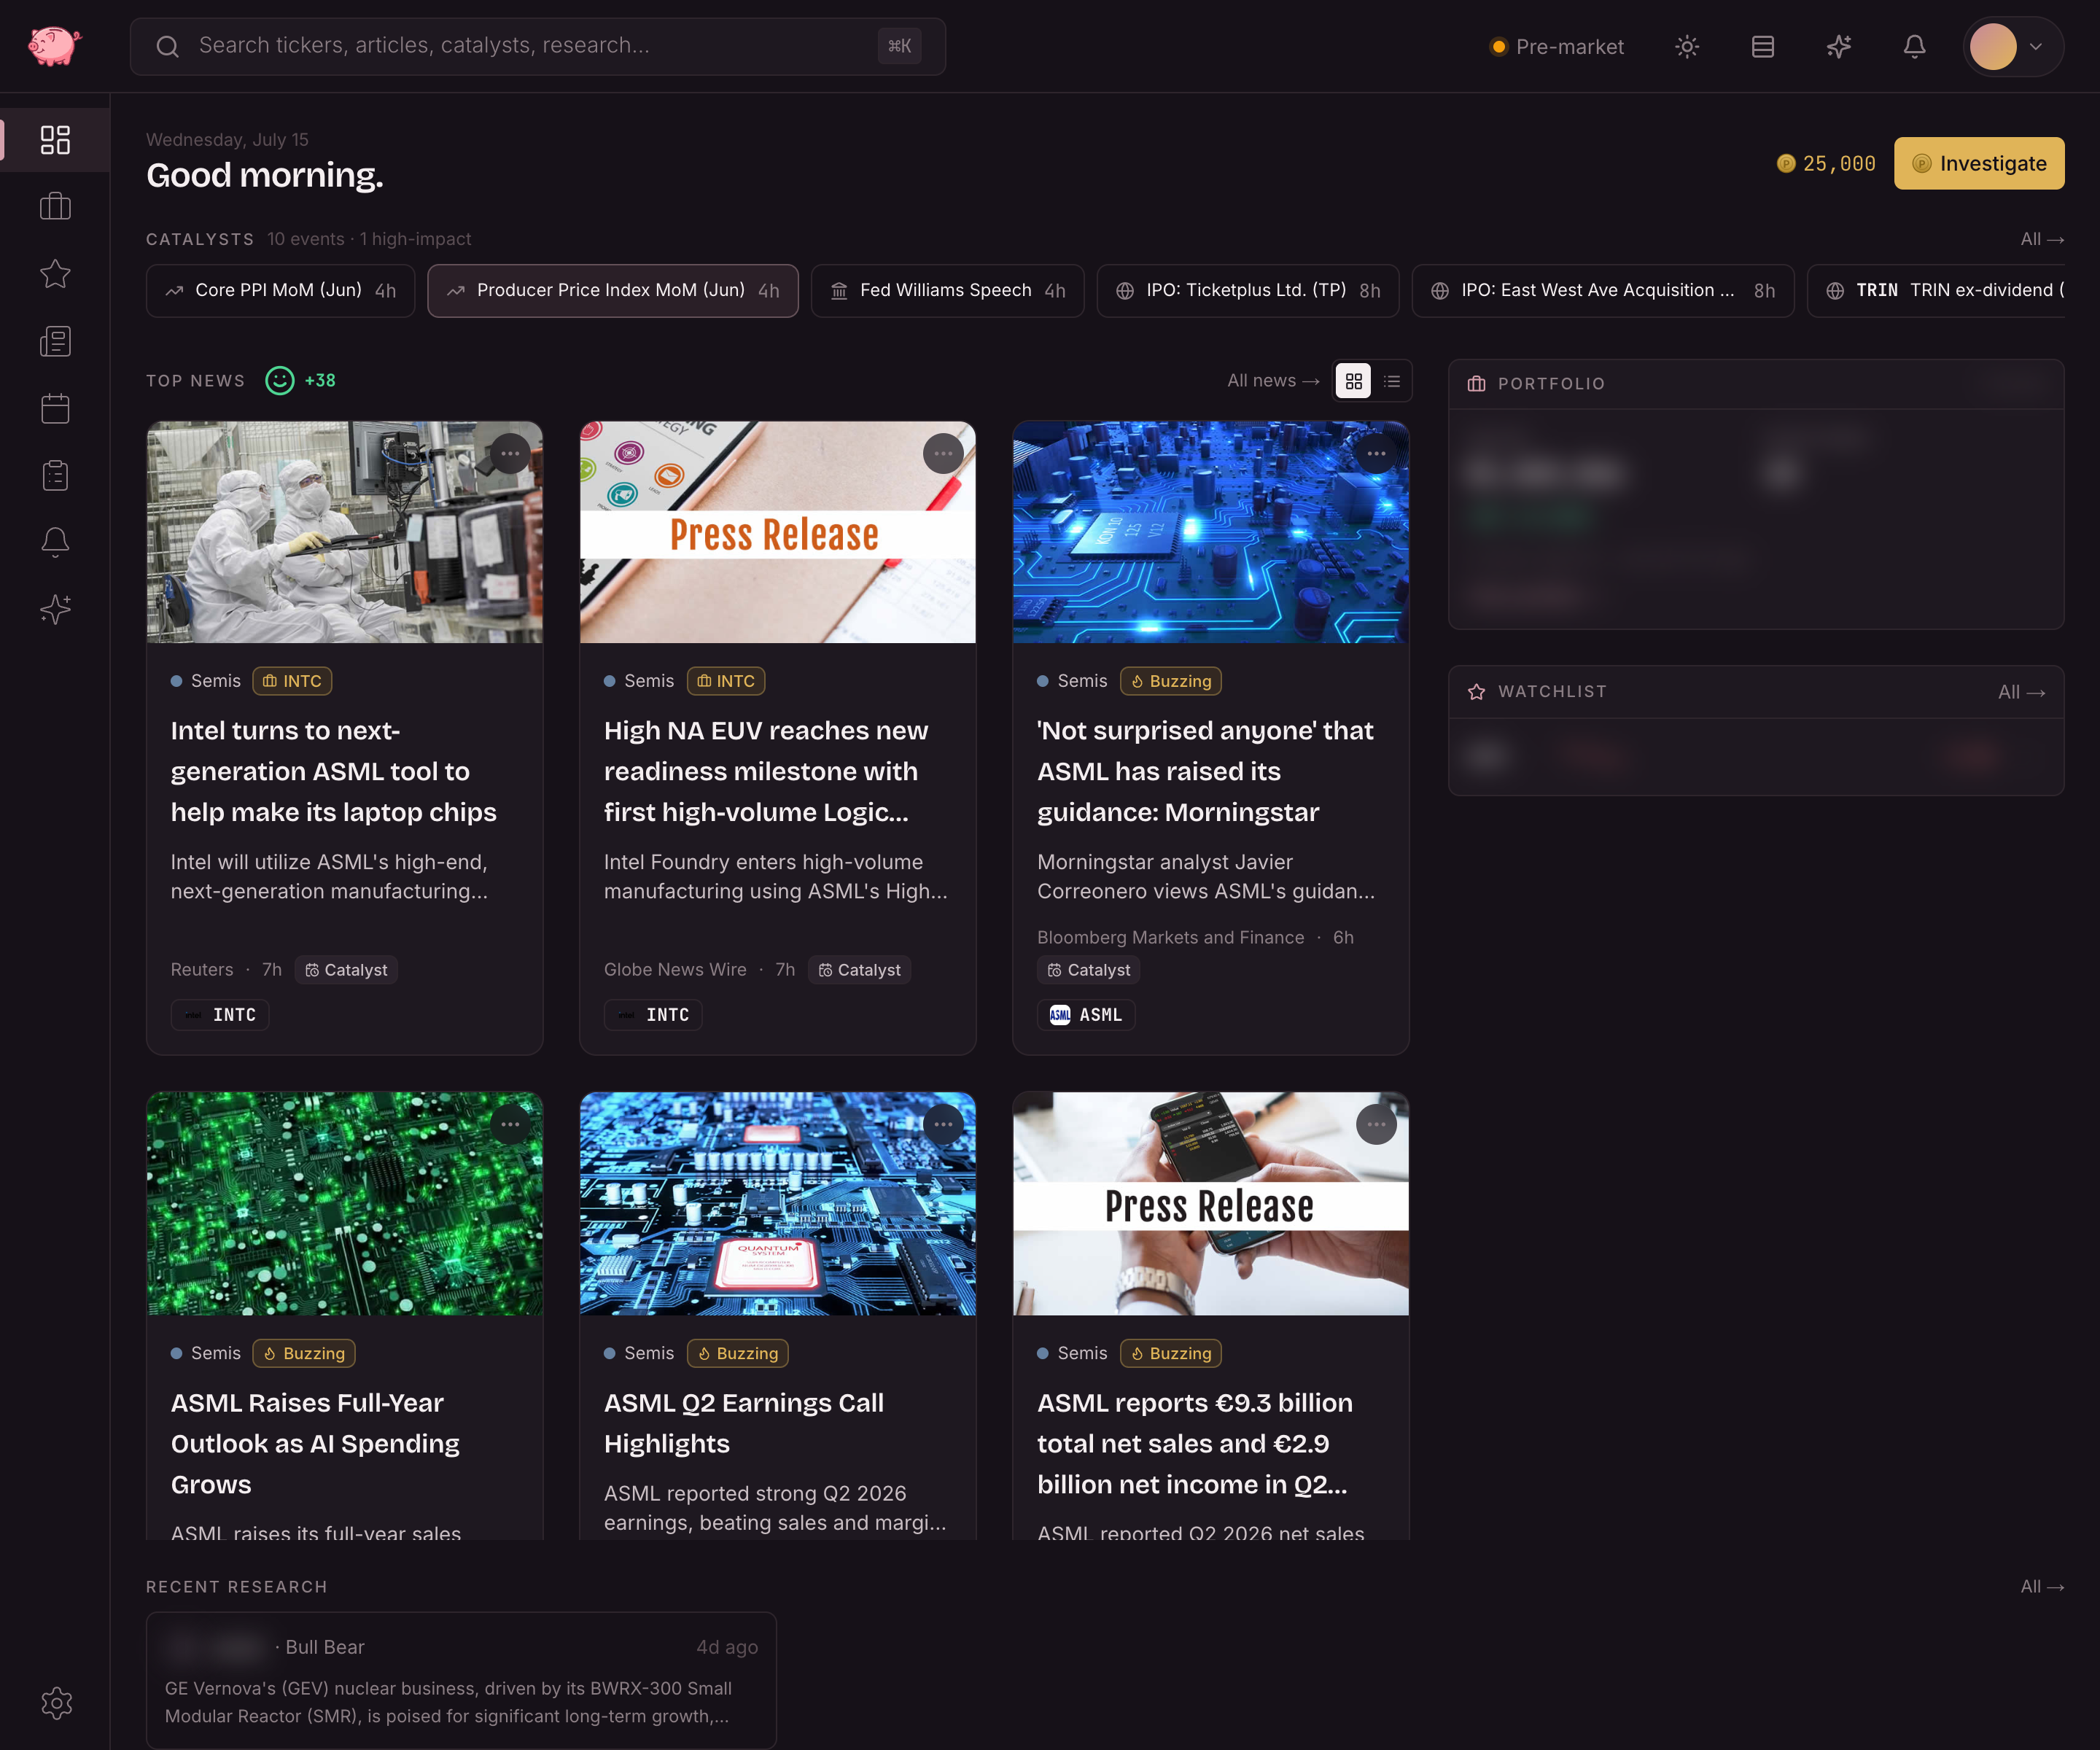Open INTC ticker chip on Reuters card
Screen dimensions: 2100x1750
[x=220, y=1015]
